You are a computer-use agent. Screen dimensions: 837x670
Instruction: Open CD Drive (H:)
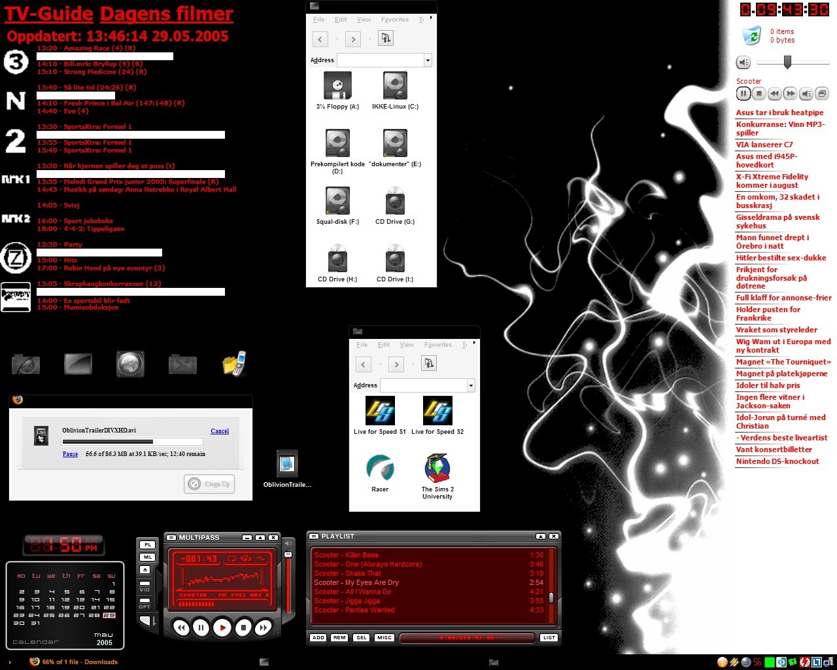337,263
